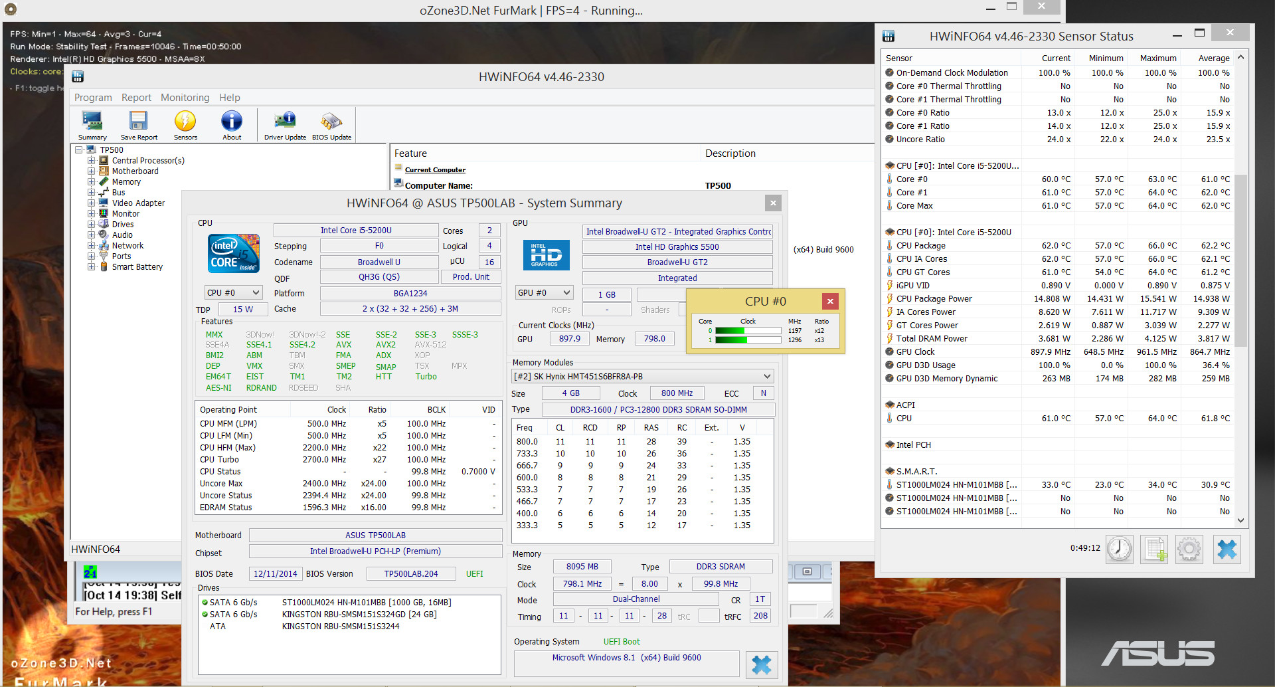Click the CPU Package Power lightning icon
This screenshot has width=1275, height=687.
[x=890, y=298]
